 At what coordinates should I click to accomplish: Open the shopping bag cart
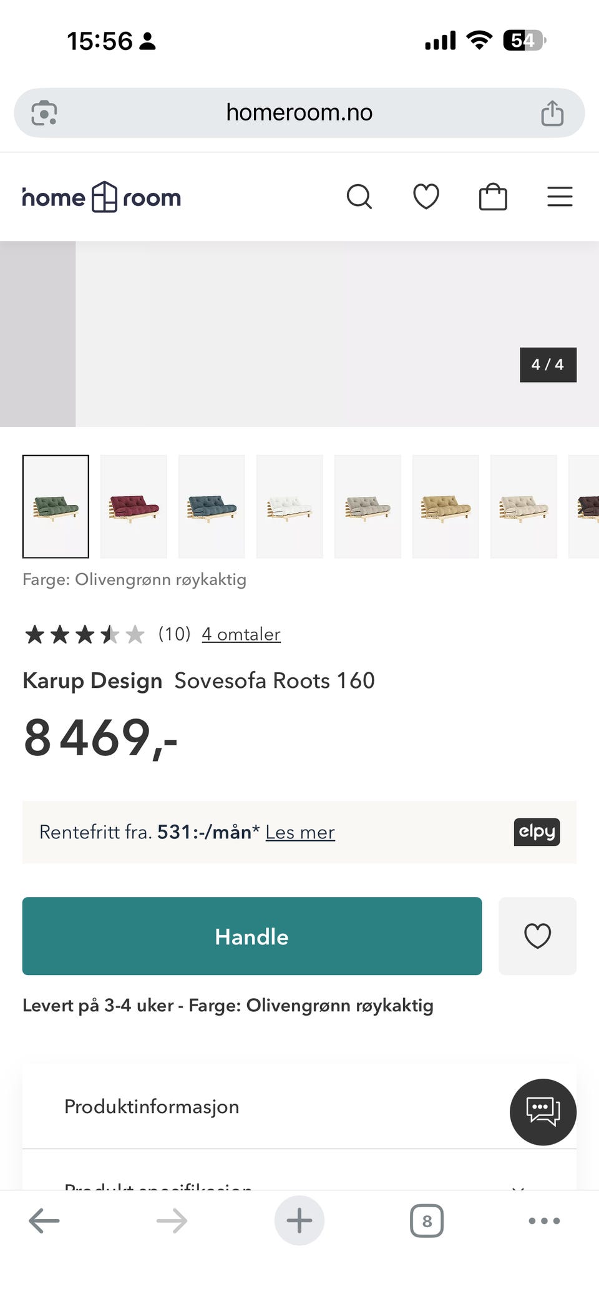[493, 197]
